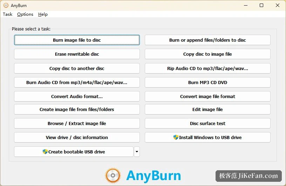286x186 pixels.
Task: Open View drive / disc information
Action: click(x=77, y=137)
